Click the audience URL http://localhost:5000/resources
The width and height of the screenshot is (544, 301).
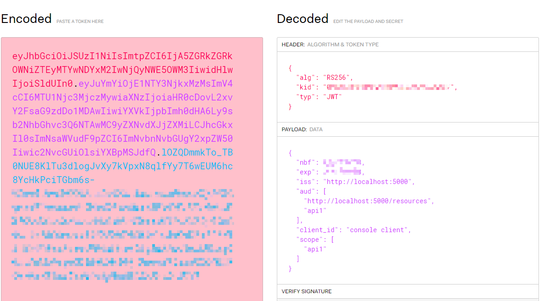[368, 201]
